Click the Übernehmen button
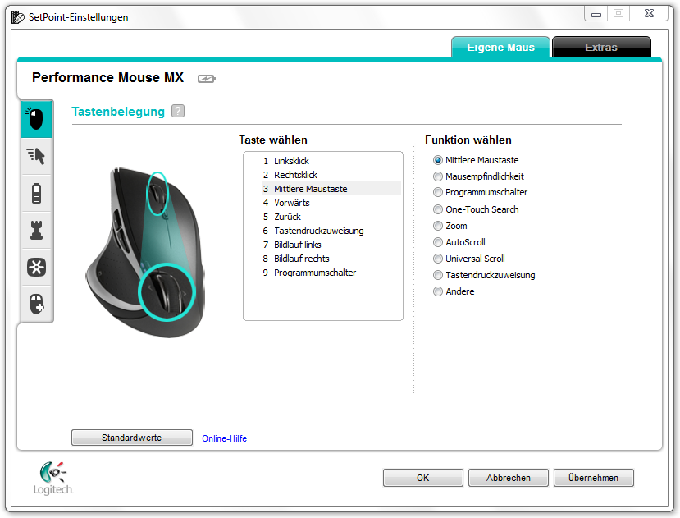This screenshot has height=518, width=680. click(x=593, y=478)
